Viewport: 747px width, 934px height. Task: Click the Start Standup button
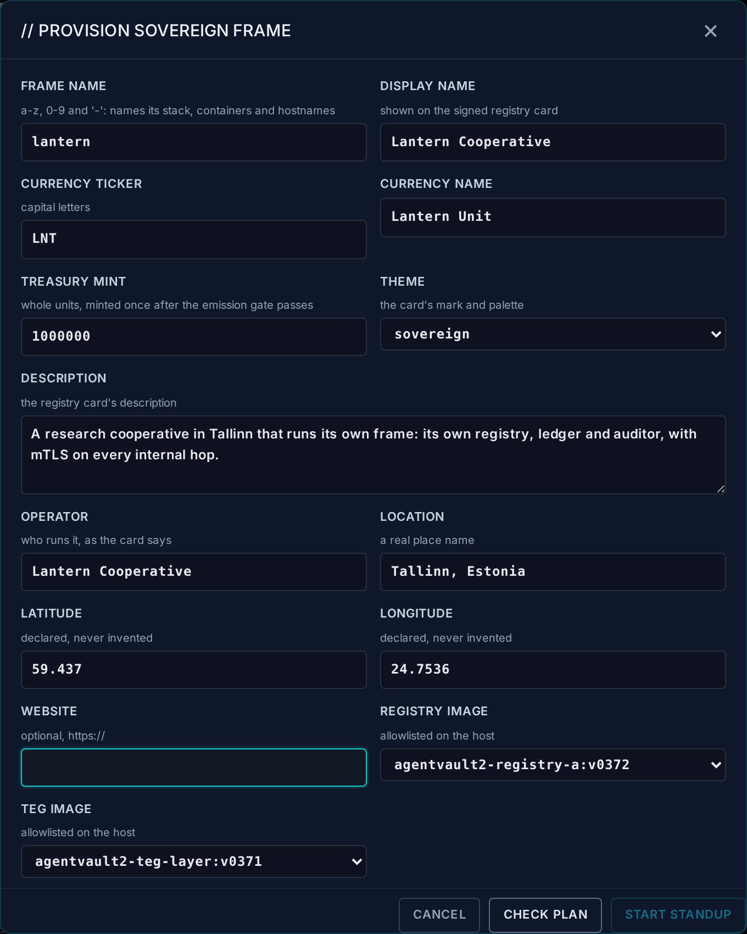pyautogui.click(x=678, y=915)
